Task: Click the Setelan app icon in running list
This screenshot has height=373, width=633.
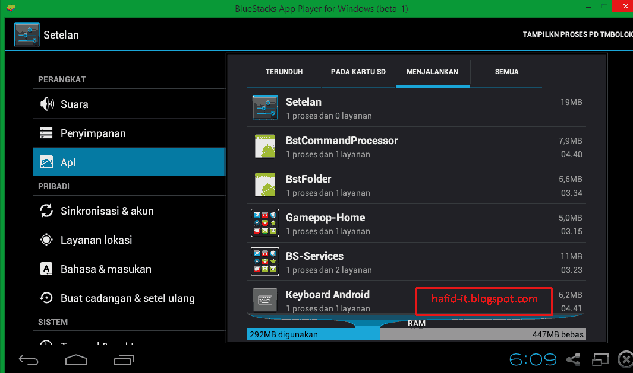Action: (265, 107)
